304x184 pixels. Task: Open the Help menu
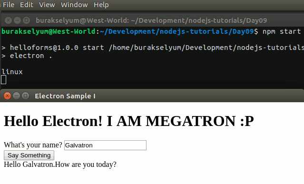coord(101,5)
